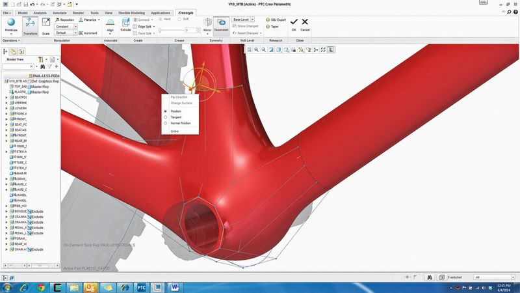This screenshot has width=520, height=293.
Task: Click the Extrude tool icon
Action: pyautogui.click(x=125, y=25)
